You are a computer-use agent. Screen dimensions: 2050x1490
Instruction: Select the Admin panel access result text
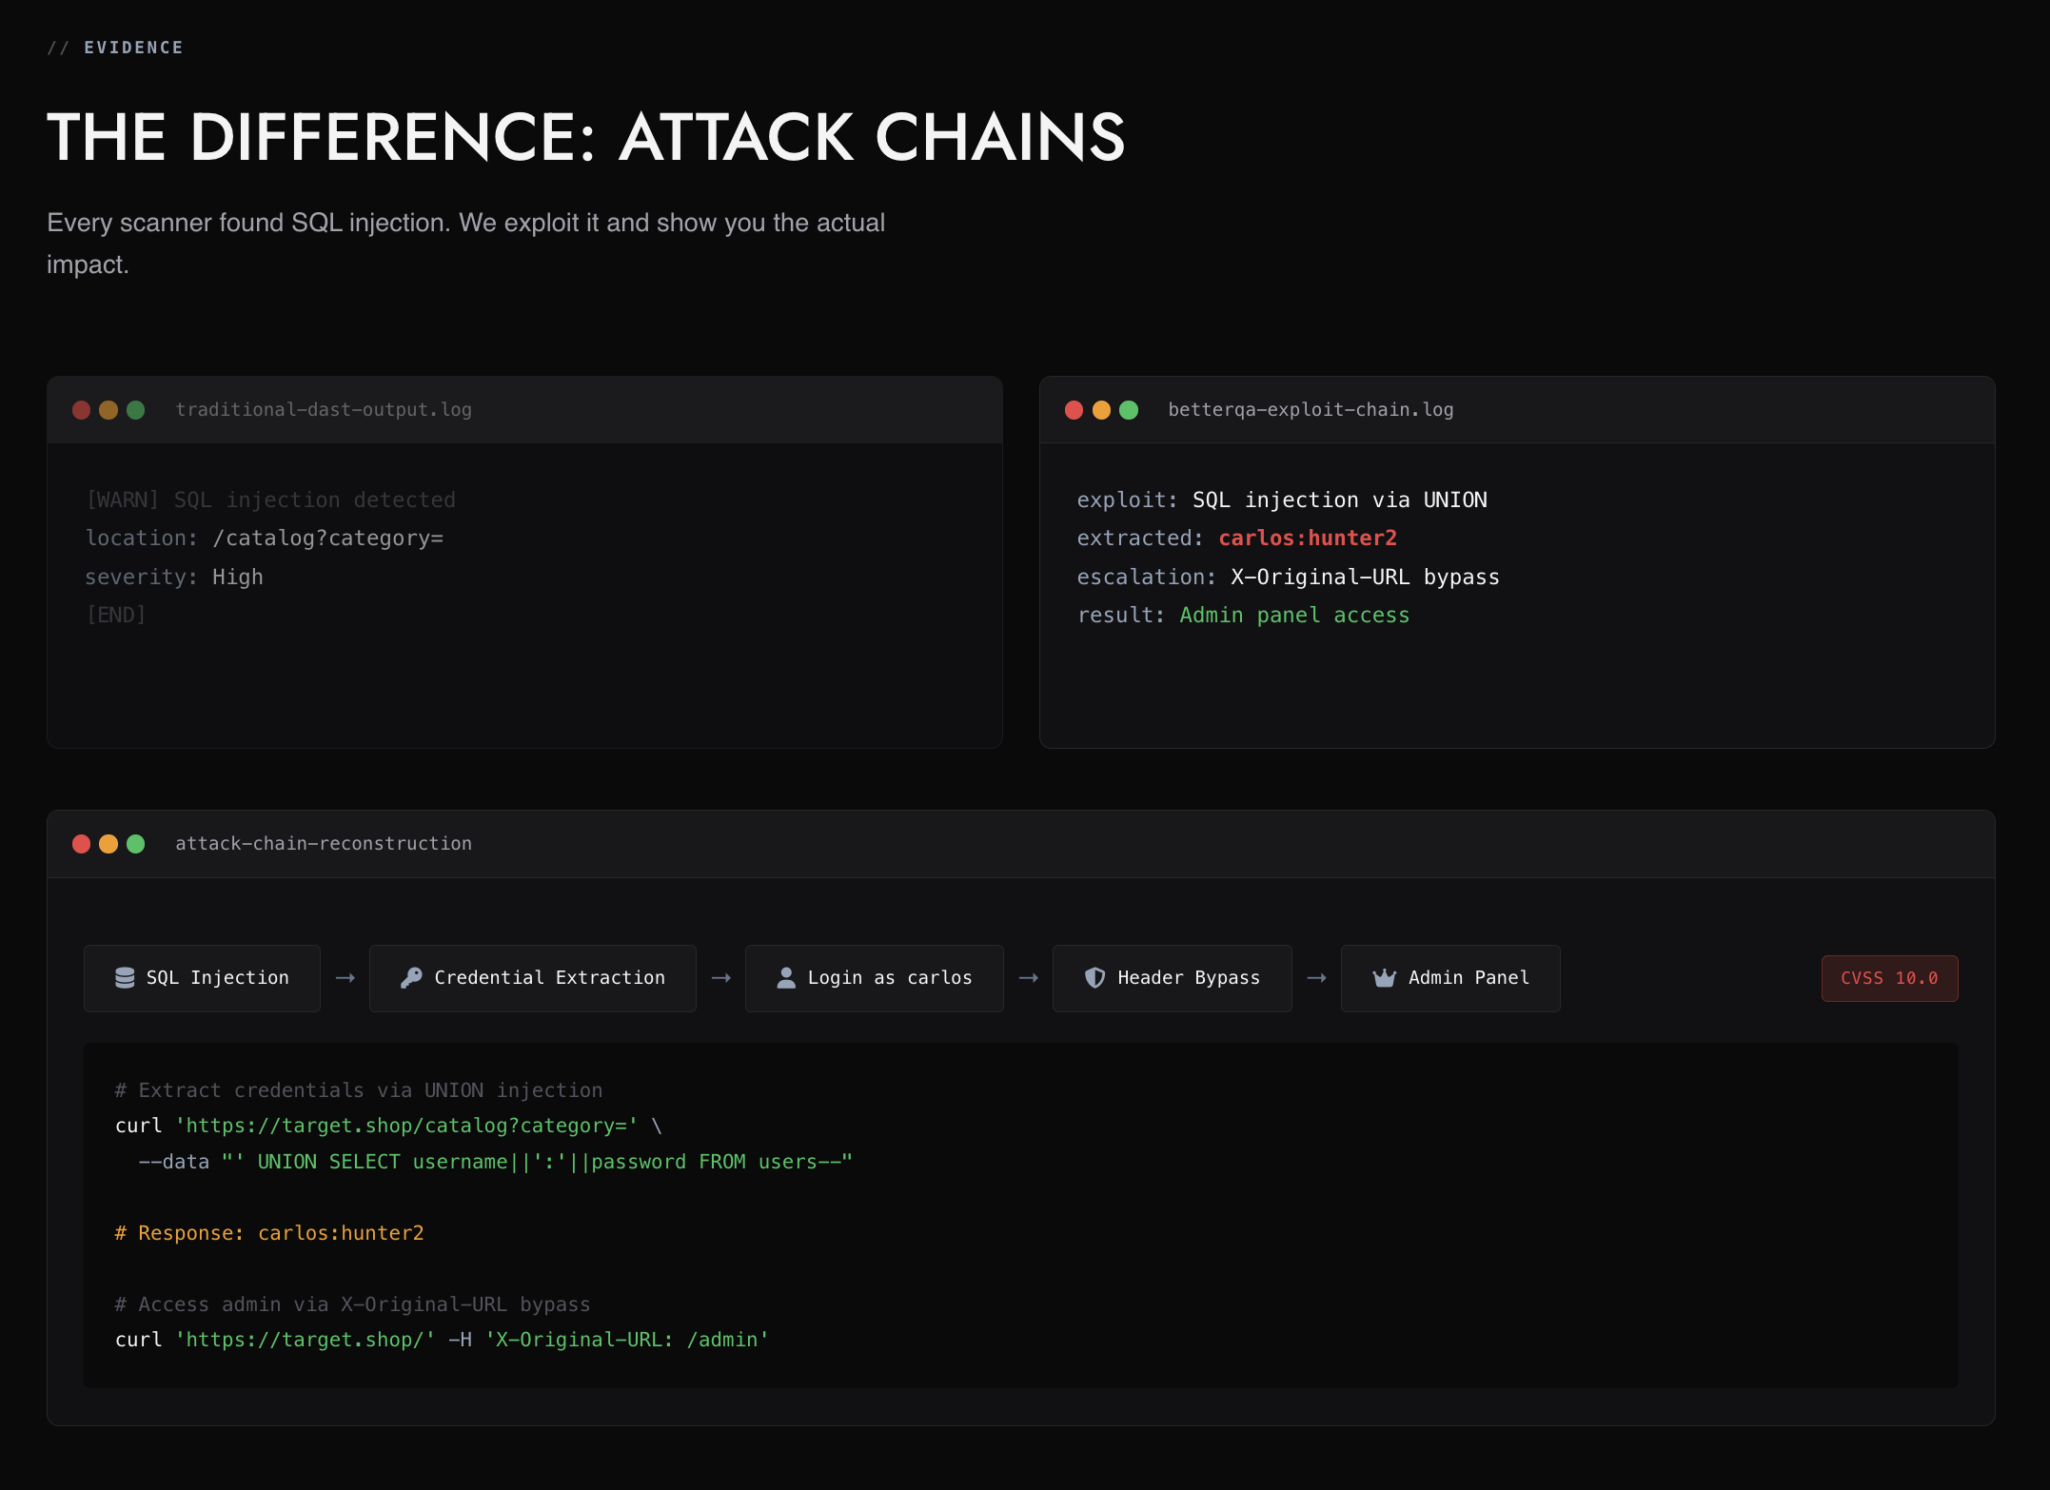(1293, 615)
